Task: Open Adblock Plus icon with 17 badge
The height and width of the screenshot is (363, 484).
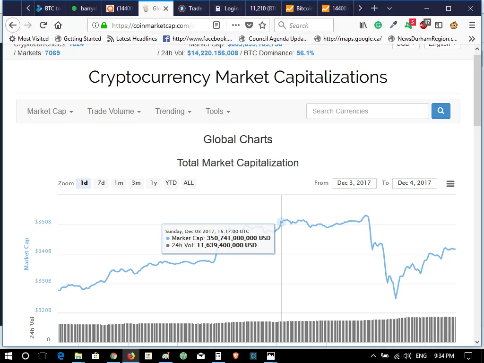Action: pyautogui.click(x=424, y=24)
